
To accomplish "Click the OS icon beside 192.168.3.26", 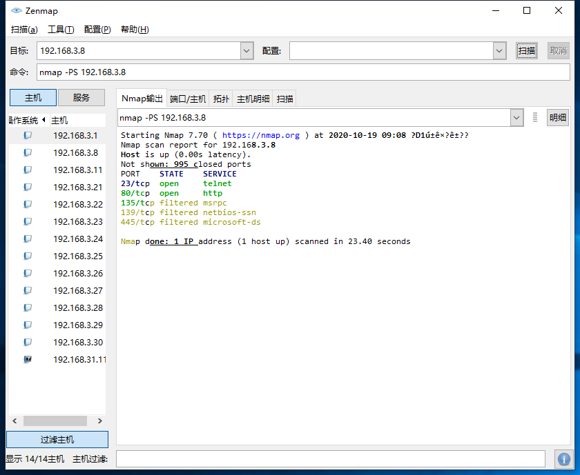I will (x=28, y=273).
